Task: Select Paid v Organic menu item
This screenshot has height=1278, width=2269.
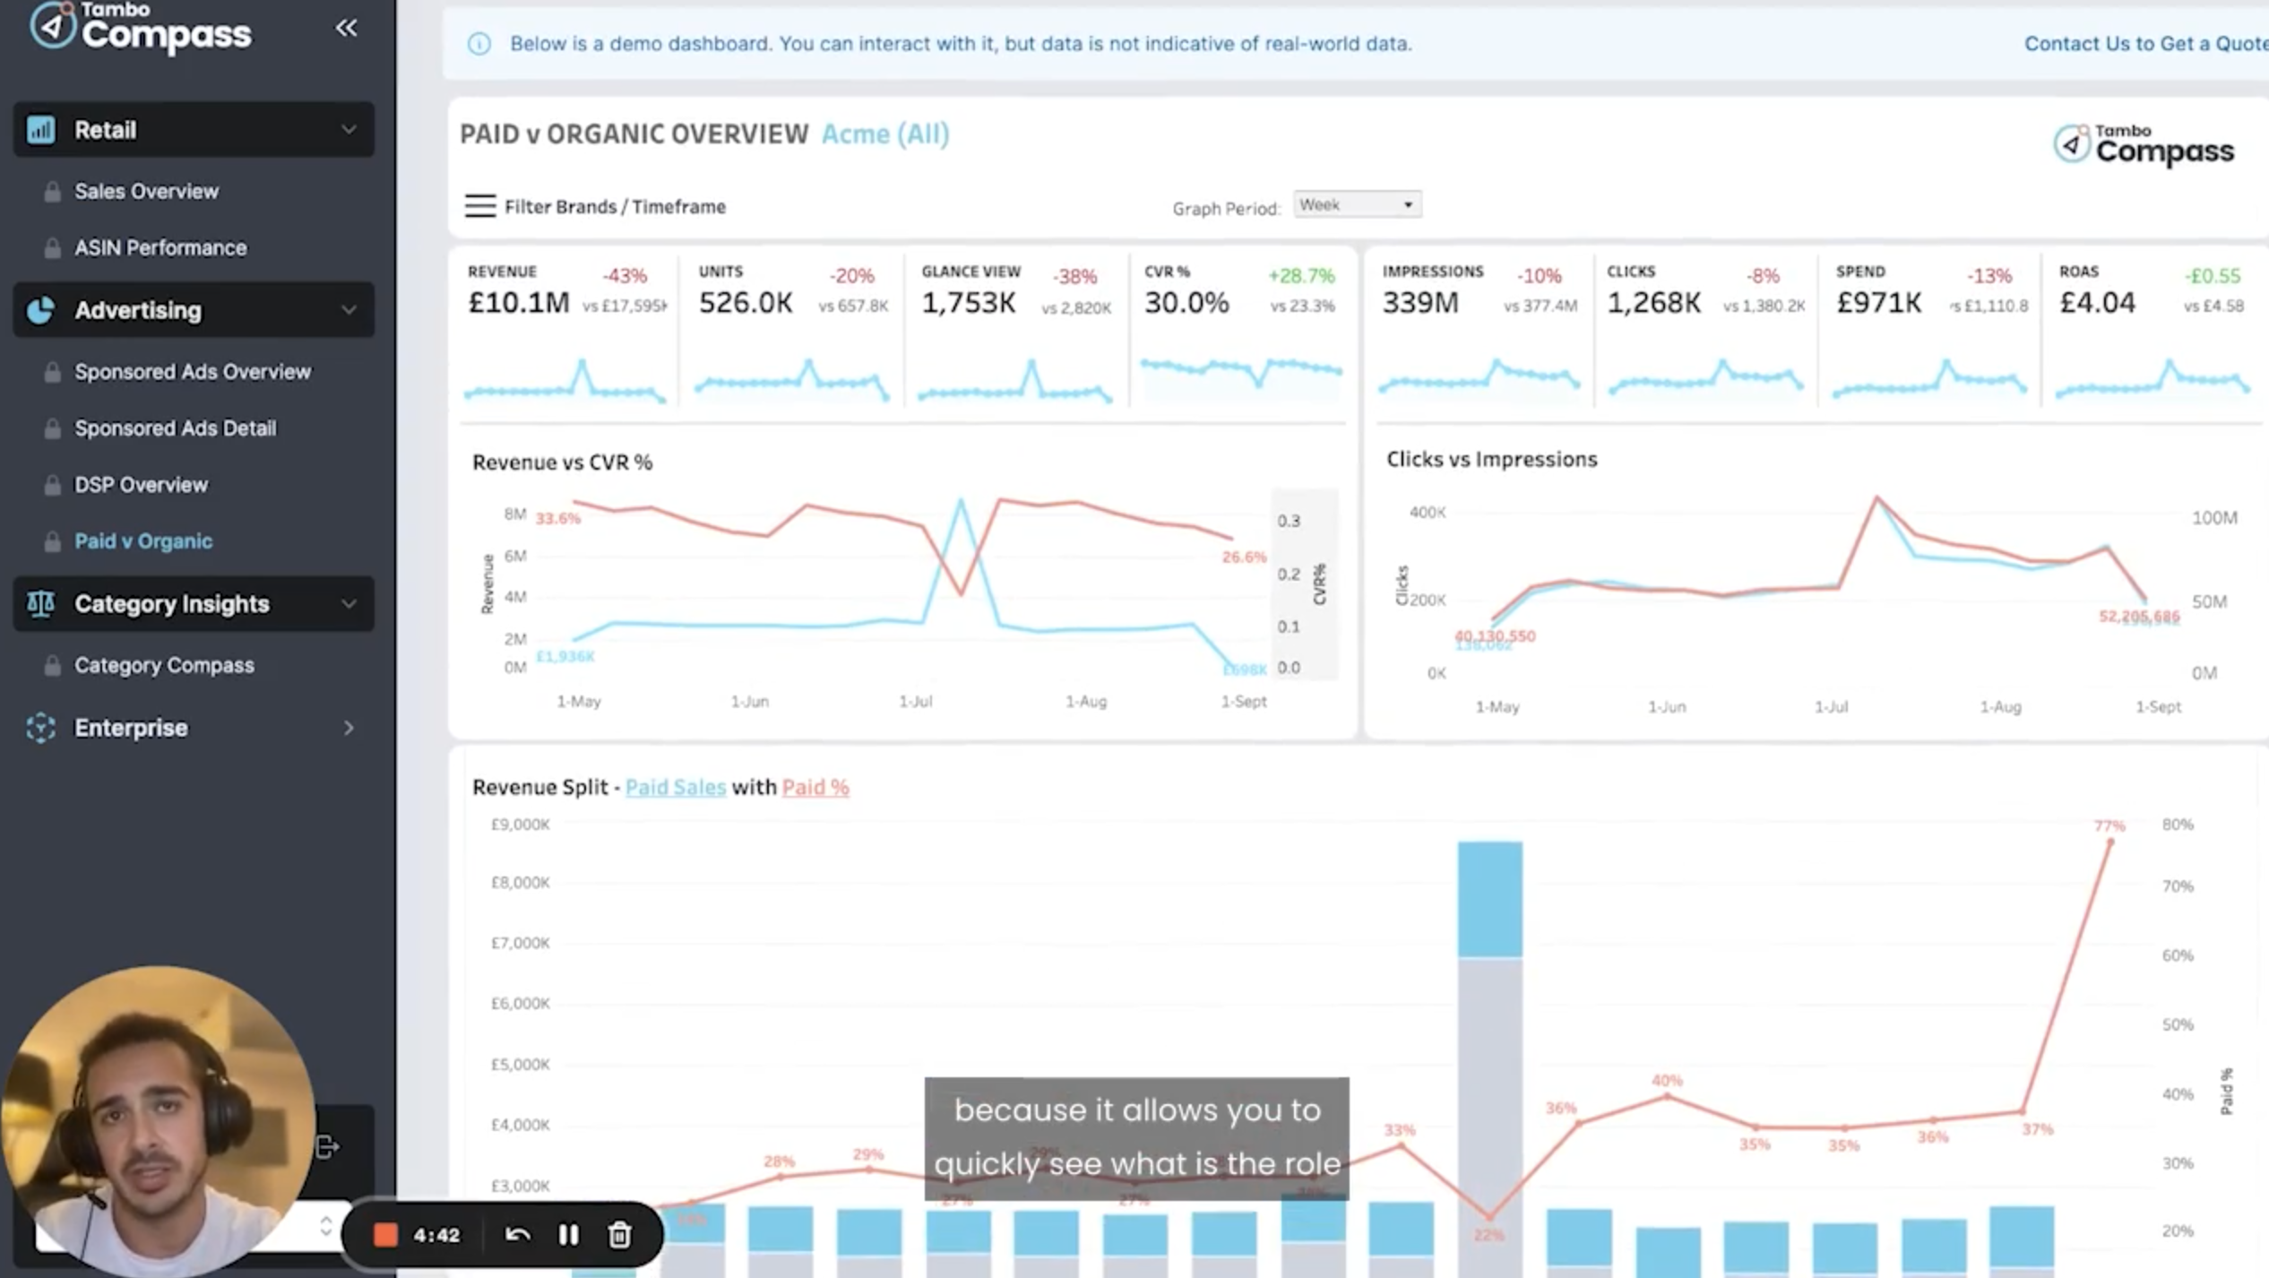Action: click(143, 541)
